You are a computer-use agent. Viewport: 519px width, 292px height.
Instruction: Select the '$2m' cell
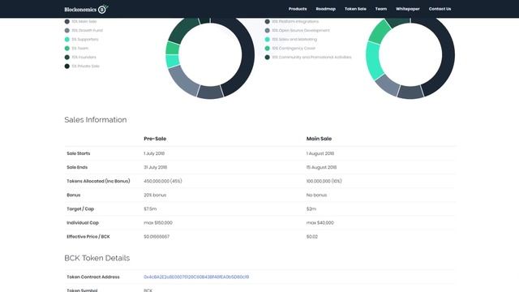311,209
